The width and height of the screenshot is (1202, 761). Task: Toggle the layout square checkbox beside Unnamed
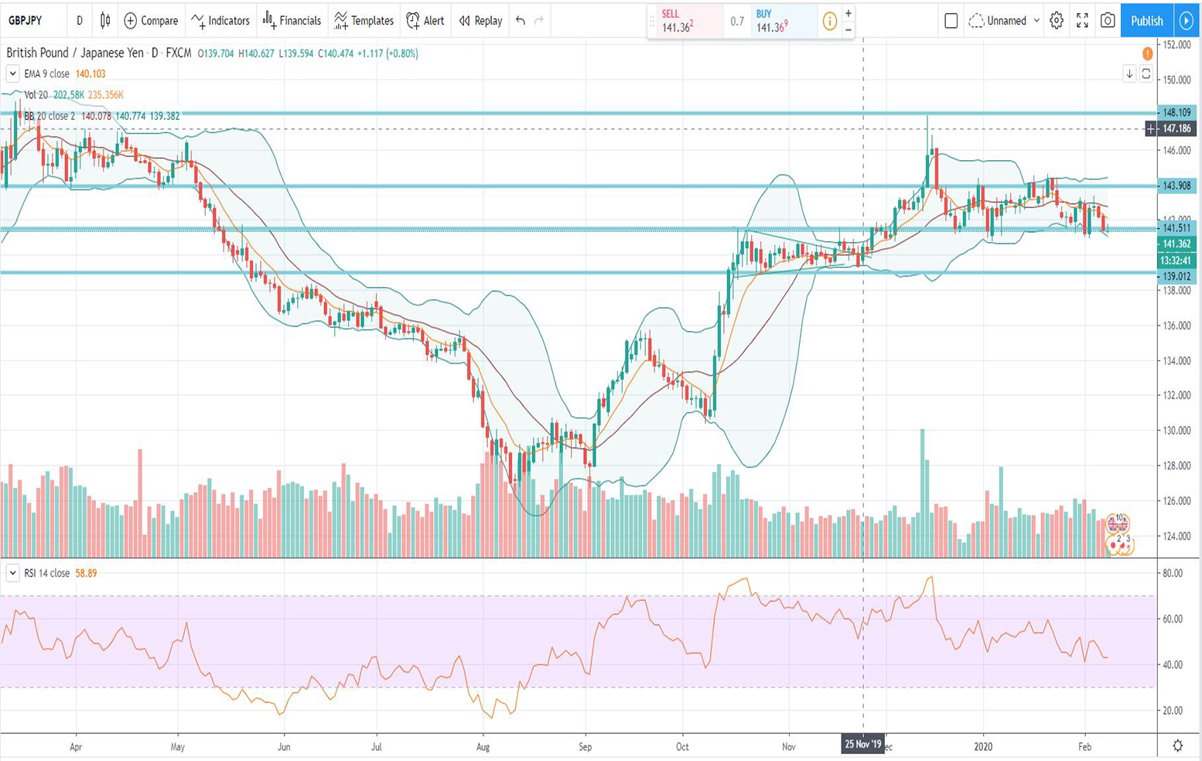click(951, 21)
